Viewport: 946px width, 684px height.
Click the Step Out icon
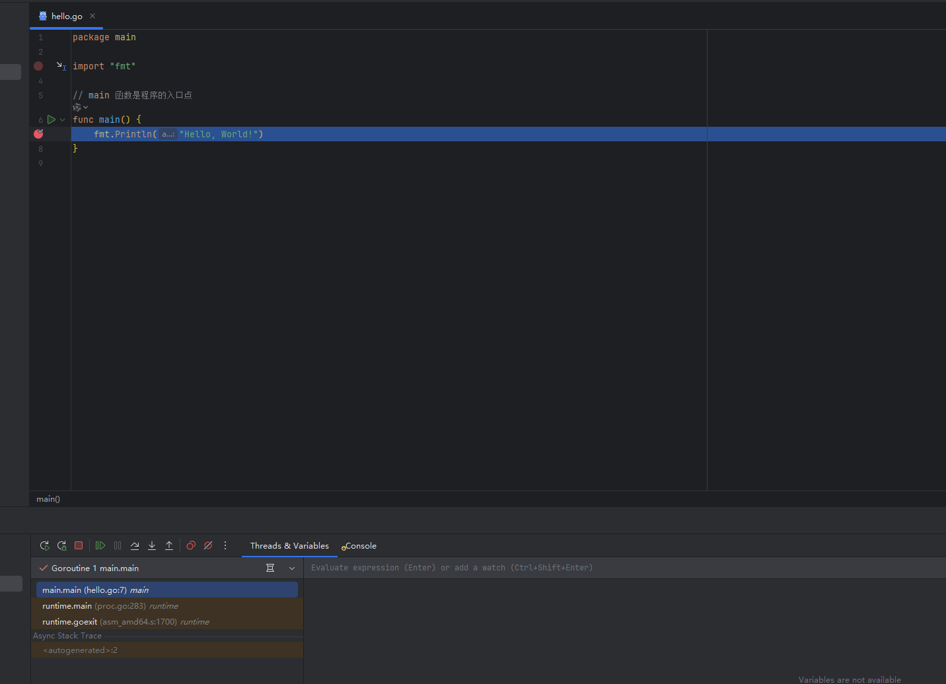point(169,545)
